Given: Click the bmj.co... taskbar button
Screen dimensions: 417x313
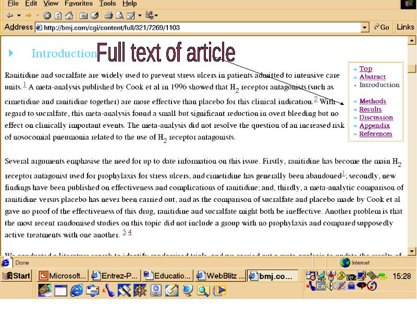Looking at the screenshot, I should pyautogui.click(x=272, y=276).
